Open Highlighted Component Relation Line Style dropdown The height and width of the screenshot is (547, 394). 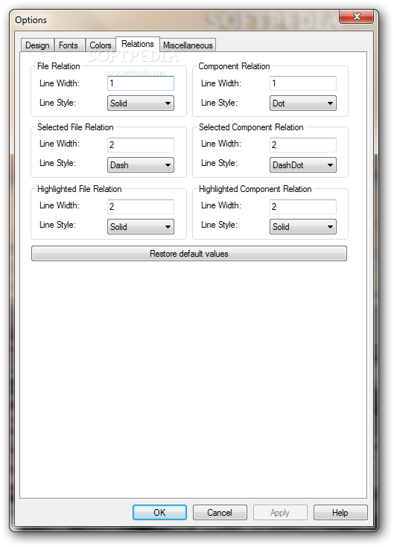pos(303,227)
